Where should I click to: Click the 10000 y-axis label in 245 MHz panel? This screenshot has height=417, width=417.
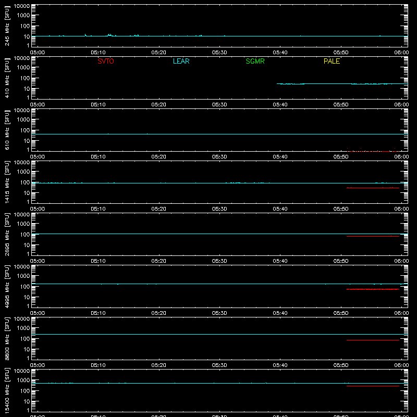coord(22,6)
